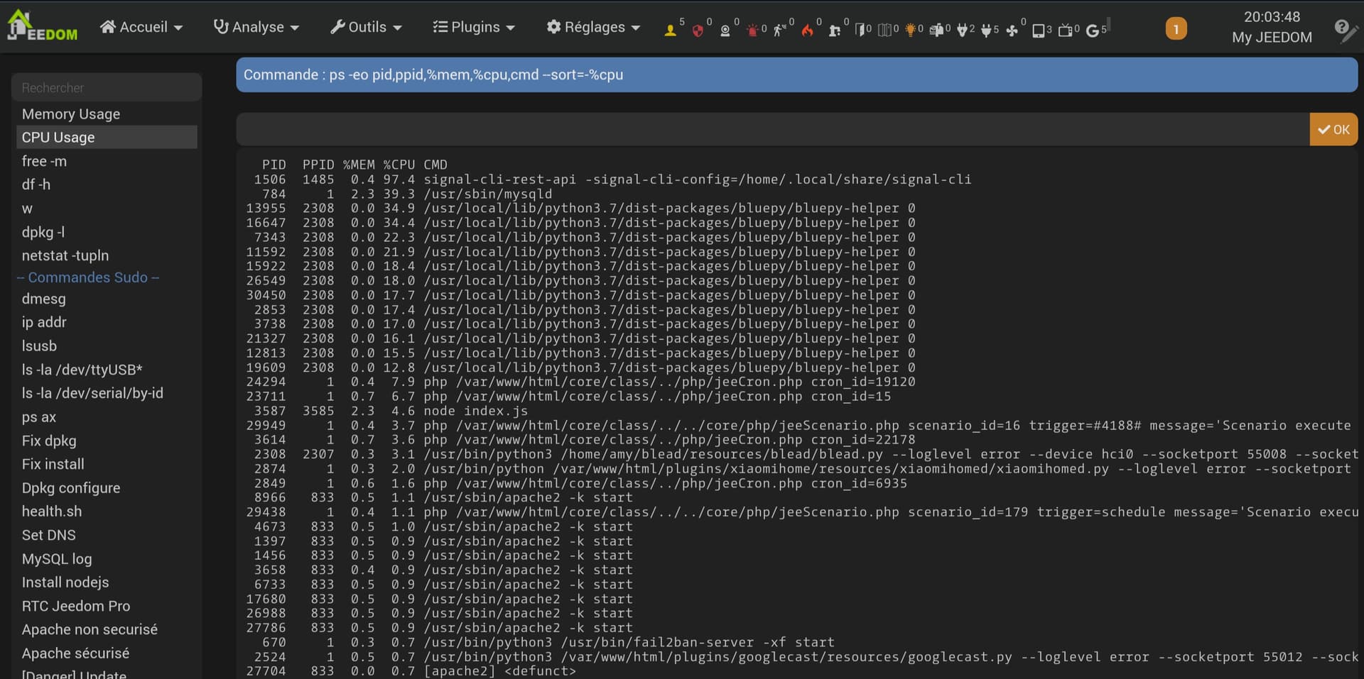Click the motion detection walking icon

click(779, 31)
